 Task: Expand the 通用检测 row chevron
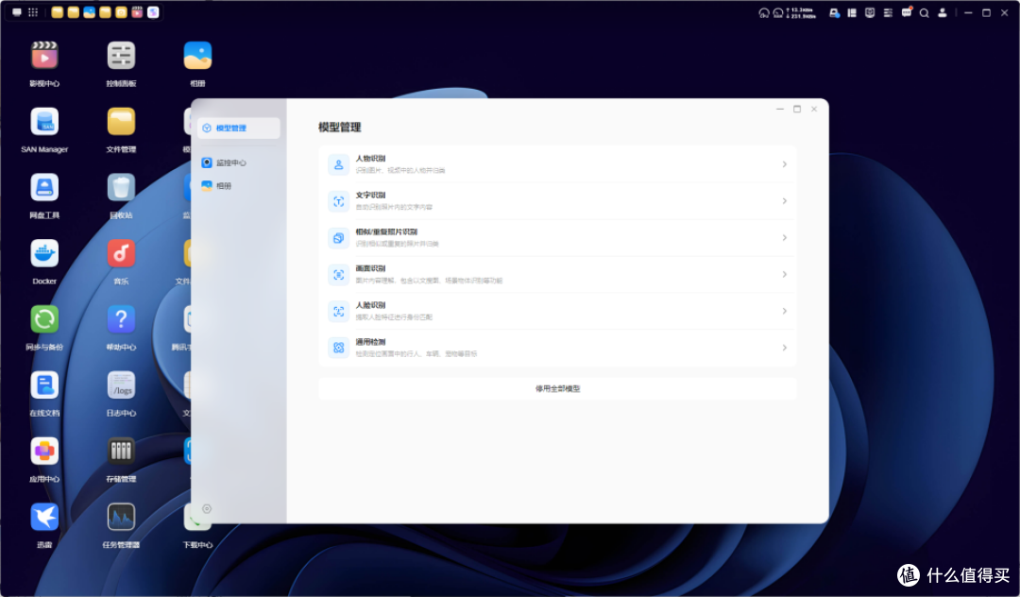[x=785, y=348]
